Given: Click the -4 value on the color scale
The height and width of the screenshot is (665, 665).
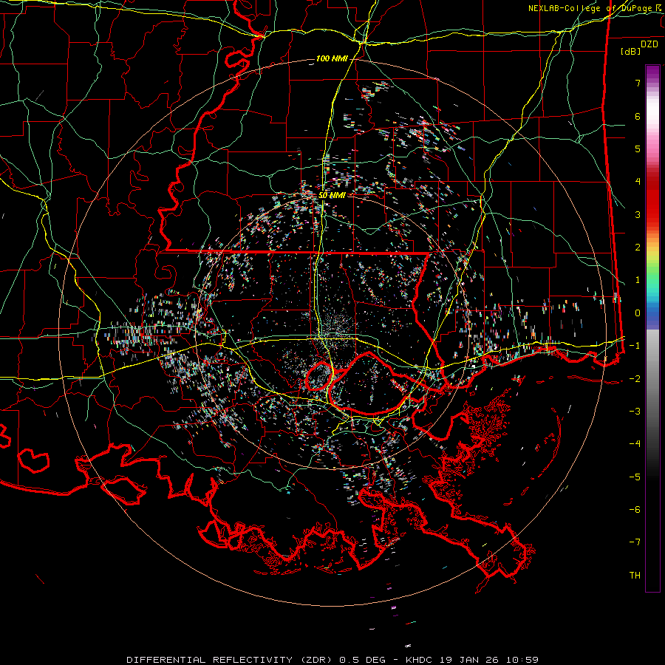Looking at the screenshot, I should point(635,443).
